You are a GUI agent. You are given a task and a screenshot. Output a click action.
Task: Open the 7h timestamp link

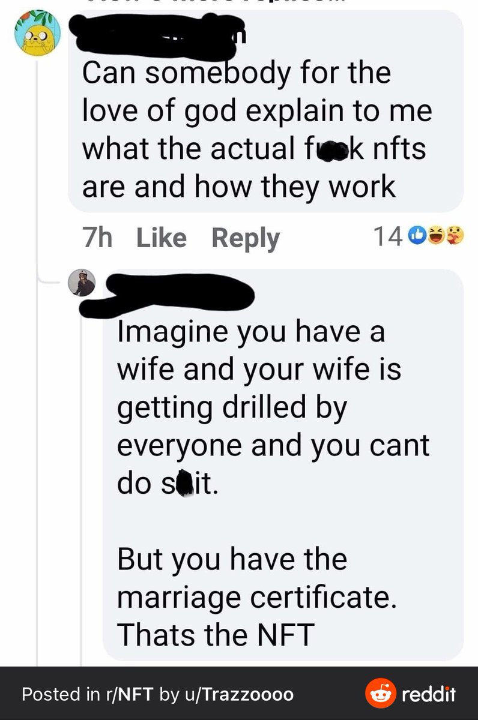pos(97,238)
